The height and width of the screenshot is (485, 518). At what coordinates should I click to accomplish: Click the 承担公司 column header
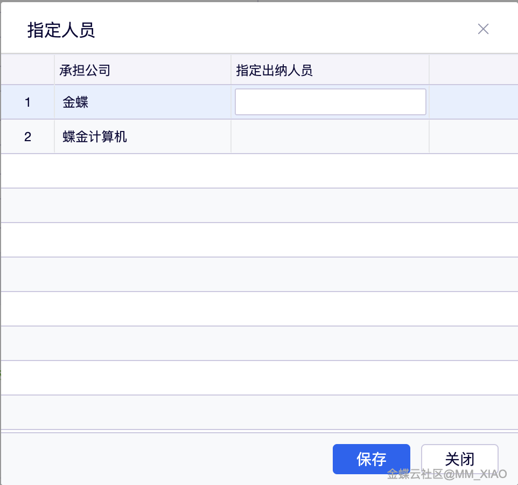coord(143,70)
